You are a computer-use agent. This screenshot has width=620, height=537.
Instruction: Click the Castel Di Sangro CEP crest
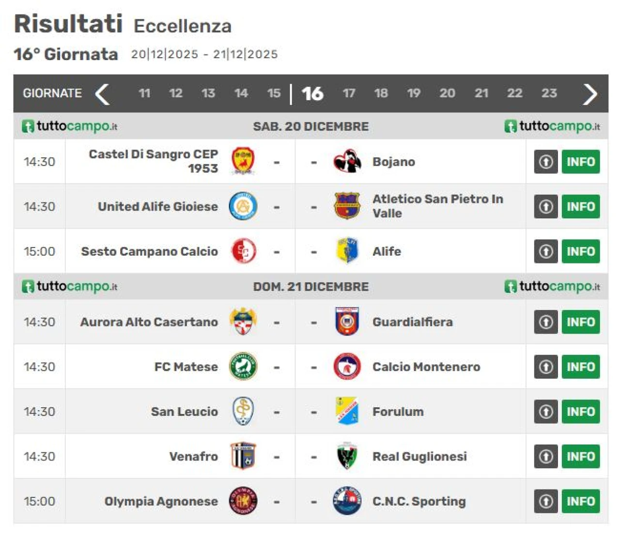click(243, 161)
